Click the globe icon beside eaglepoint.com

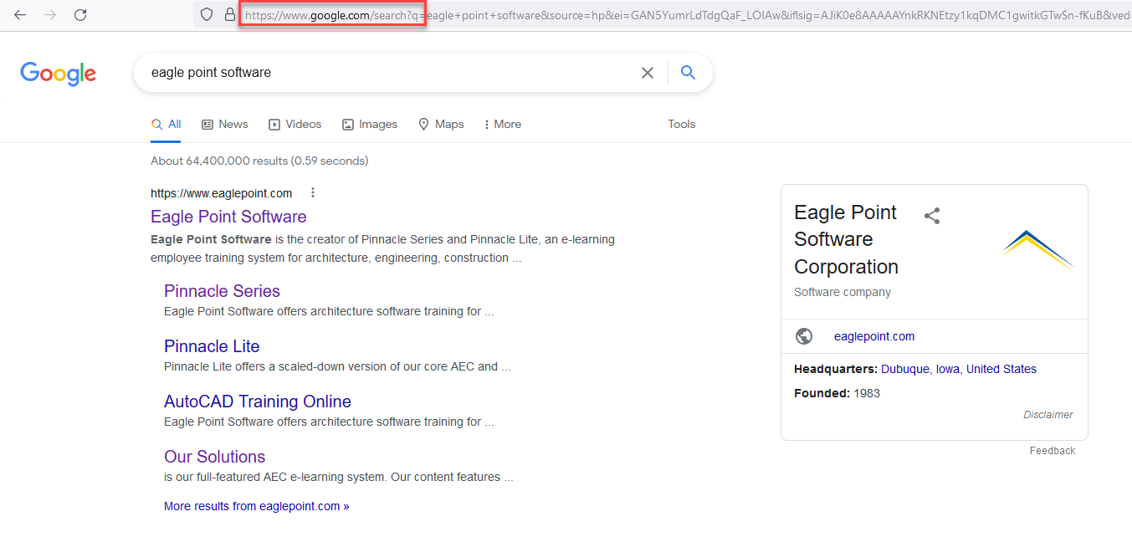(x=804, y=336)
